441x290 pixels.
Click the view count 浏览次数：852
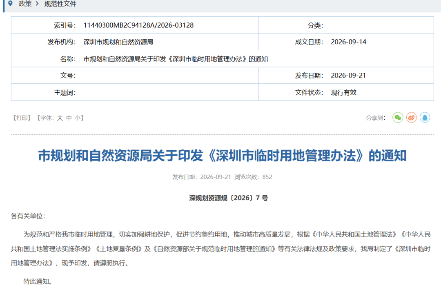(253, 177)
